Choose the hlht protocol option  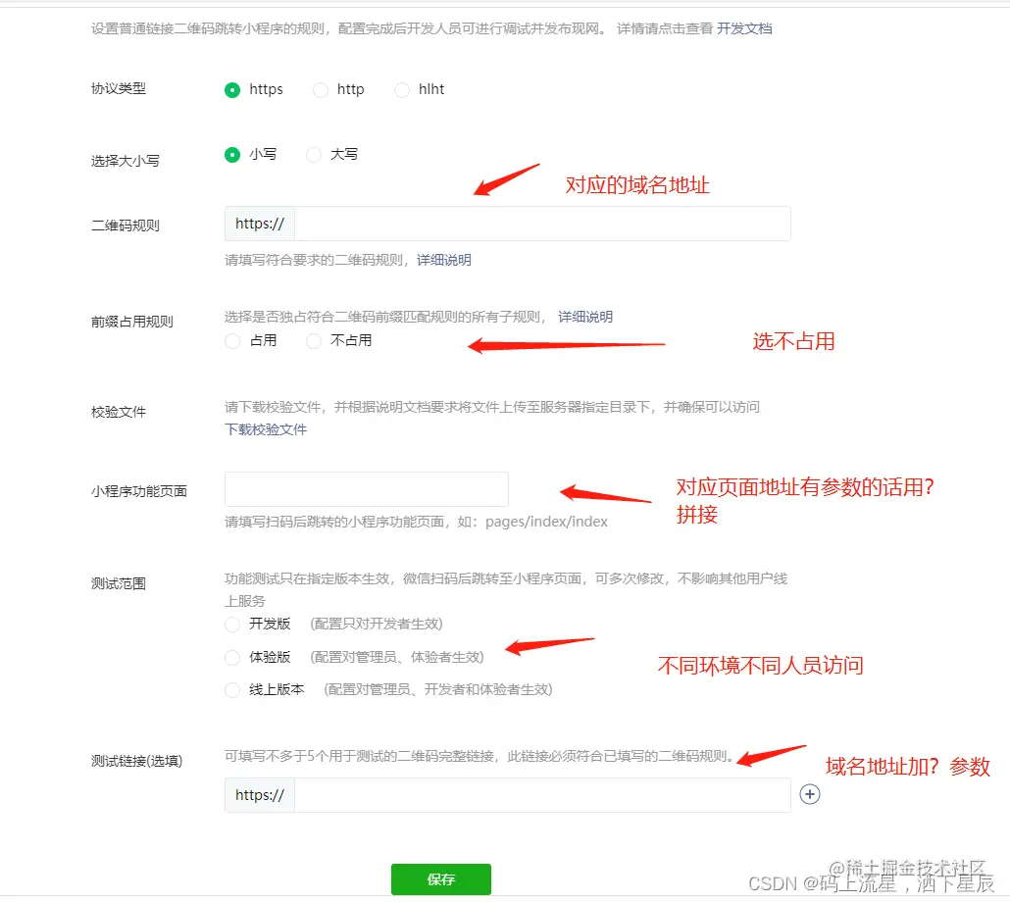point(402,89)
